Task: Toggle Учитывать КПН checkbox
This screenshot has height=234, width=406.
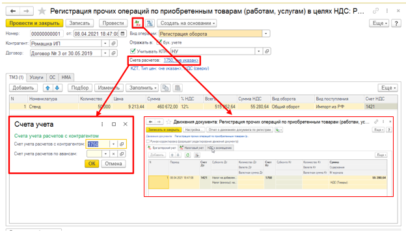Action: (x=133, y=51)
